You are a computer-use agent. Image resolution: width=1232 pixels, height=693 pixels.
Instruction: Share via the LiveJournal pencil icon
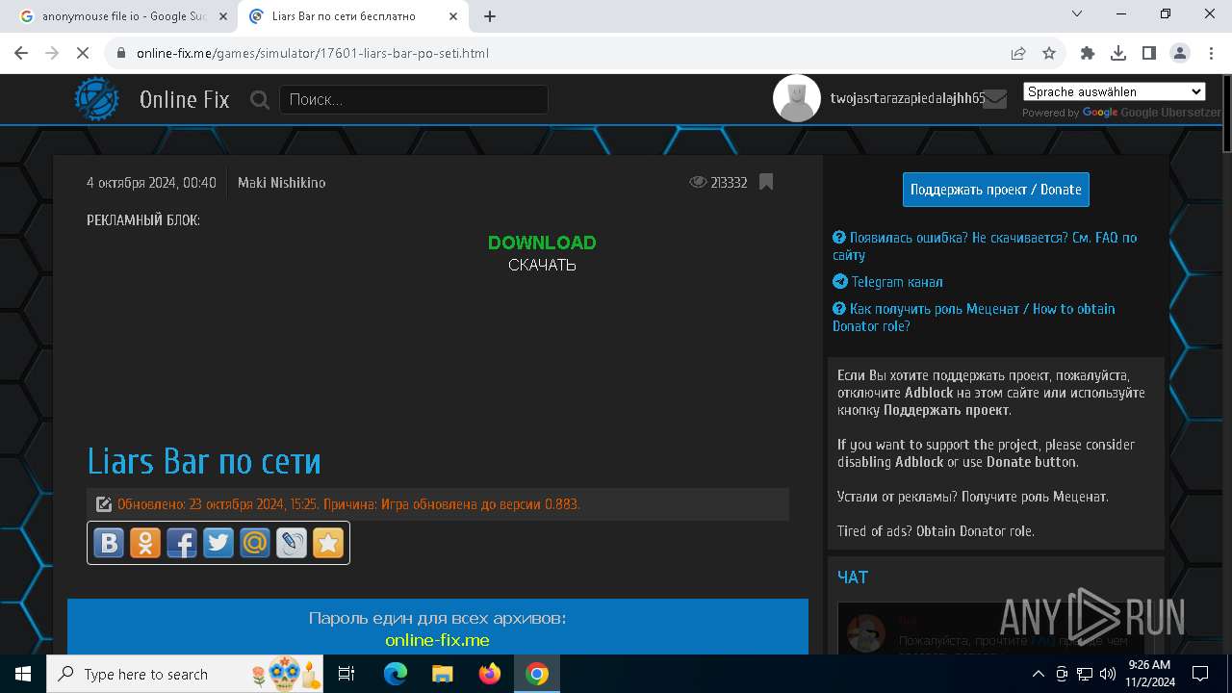tap(292, 543)
